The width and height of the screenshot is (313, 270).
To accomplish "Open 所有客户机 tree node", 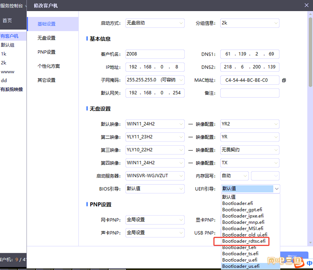I will coord(9,36).
